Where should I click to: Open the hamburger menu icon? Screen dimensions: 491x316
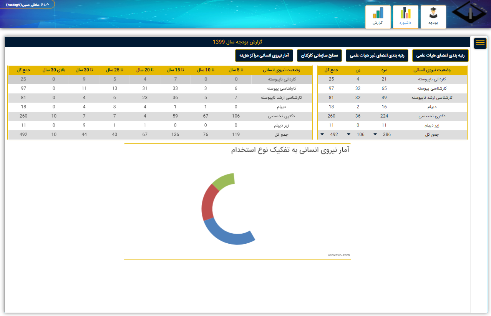480,43
